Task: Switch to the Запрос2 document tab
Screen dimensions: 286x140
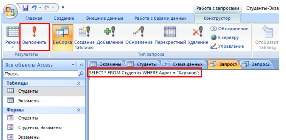Action: pyautogui.click(x=257, y=64)
